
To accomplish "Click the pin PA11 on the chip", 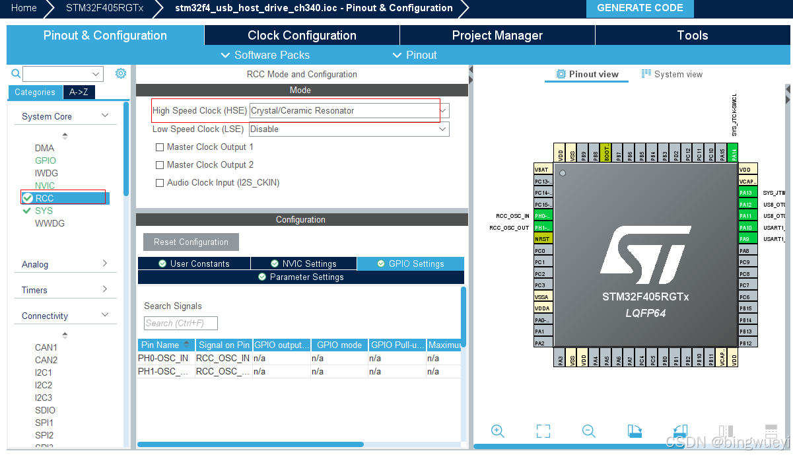I will pos(747,216).
